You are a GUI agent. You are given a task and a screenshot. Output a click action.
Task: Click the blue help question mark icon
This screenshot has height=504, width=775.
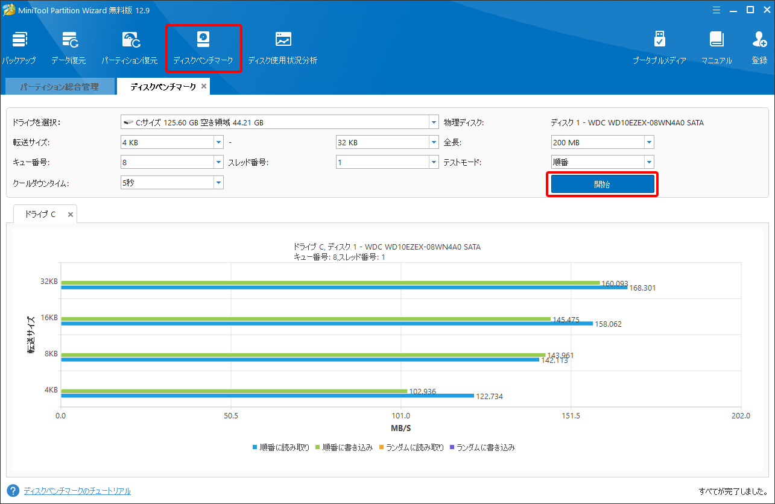[13, 491]
